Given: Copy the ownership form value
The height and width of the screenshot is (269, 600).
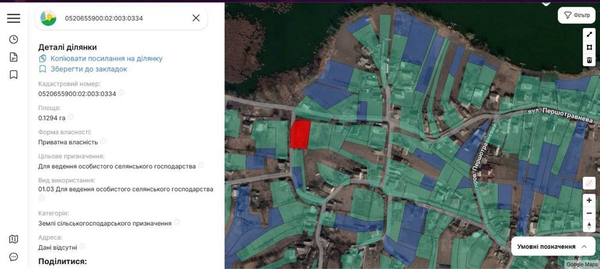Looking at the screenshot, I should coord(103,141).
